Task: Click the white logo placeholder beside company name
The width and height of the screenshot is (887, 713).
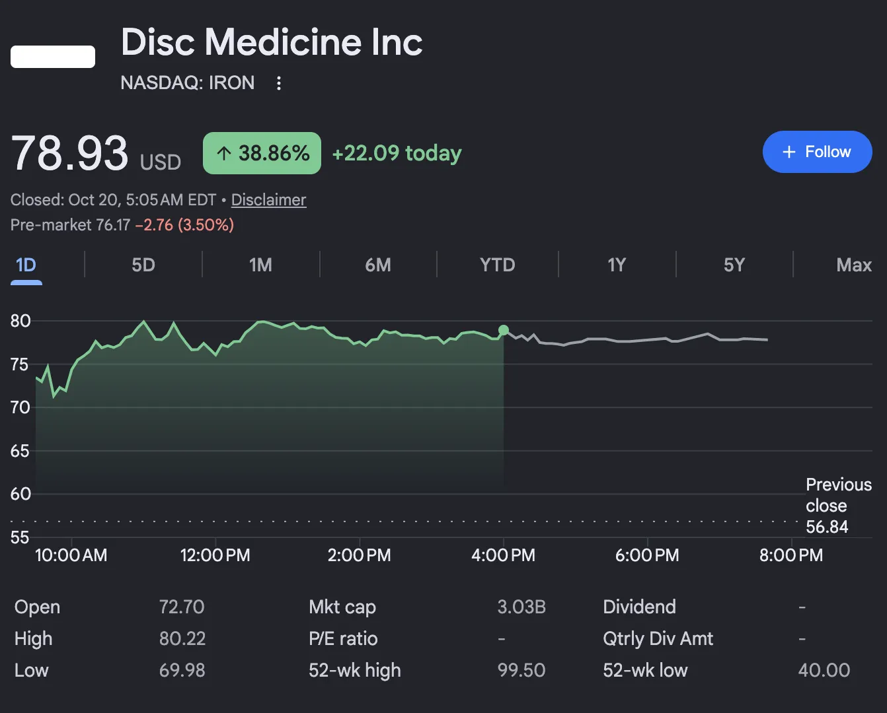Action: pos(53,57)
